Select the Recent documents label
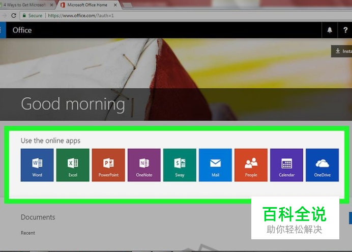The height and width of the screenshot is (252, 352). [28, 233]
